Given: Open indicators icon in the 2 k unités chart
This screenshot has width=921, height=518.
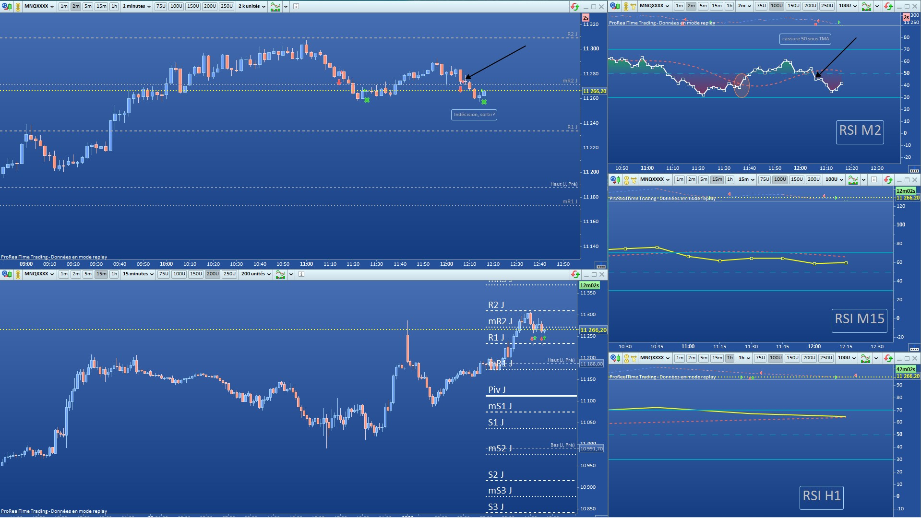Looking at the screenshot, I should click(275, 6).
